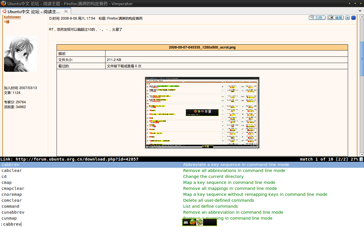364x227 pixels.
Task: Click the link URL in the status line
Action: tap(77, 159)
